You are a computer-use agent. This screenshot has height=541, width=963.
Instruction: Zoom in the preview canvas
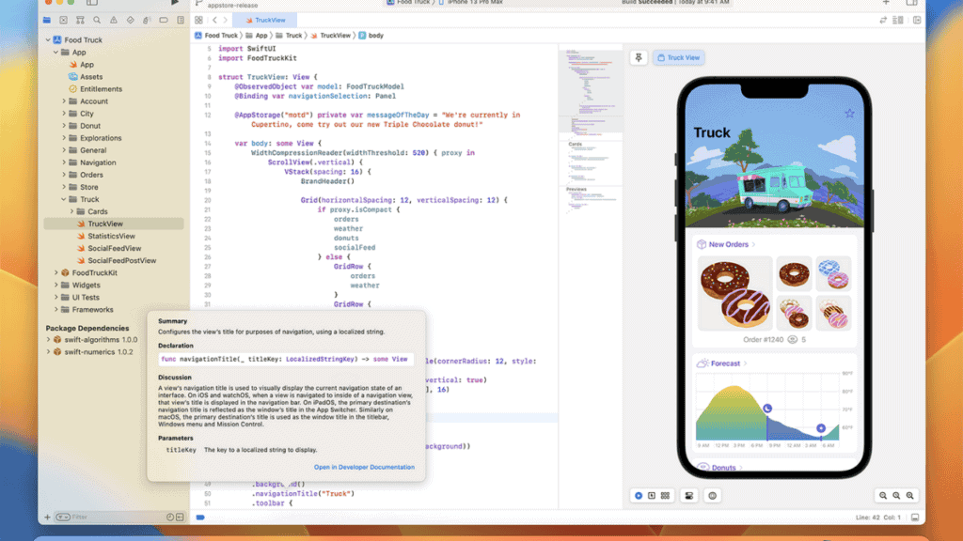click(910, 496)
